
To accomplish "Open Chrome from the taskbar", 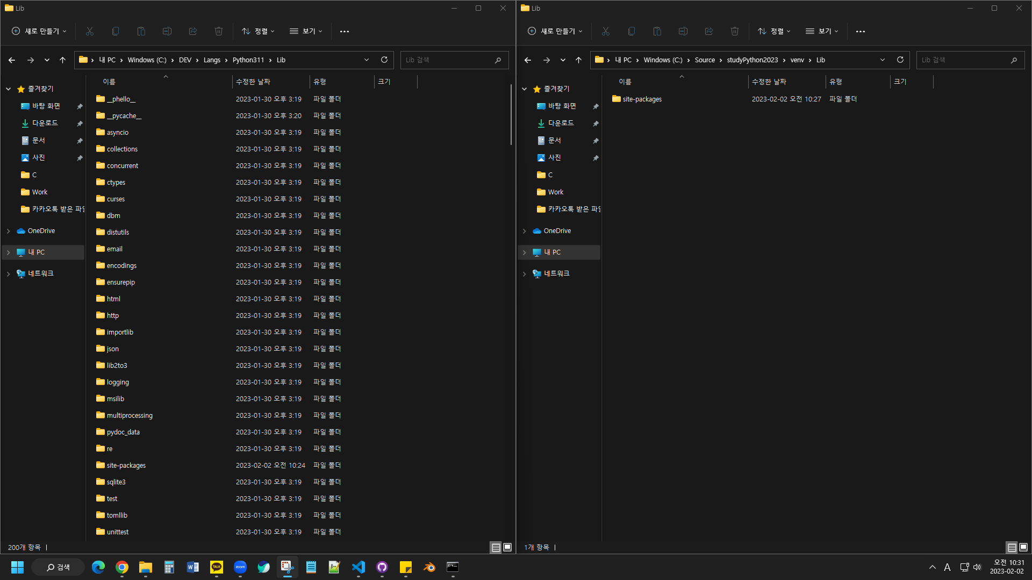I will click(122, 567).
